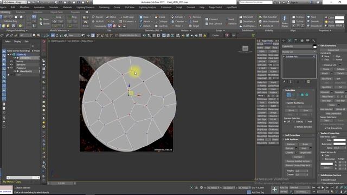The height and width of the screenshot is (195, 347).
Task: Open the Modify command panel tab
Action: [290, 41]
